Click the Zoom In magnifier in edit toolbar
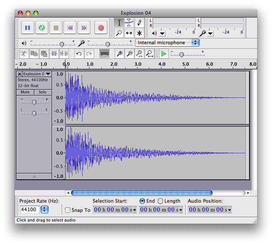 click(x=119, y=54)
